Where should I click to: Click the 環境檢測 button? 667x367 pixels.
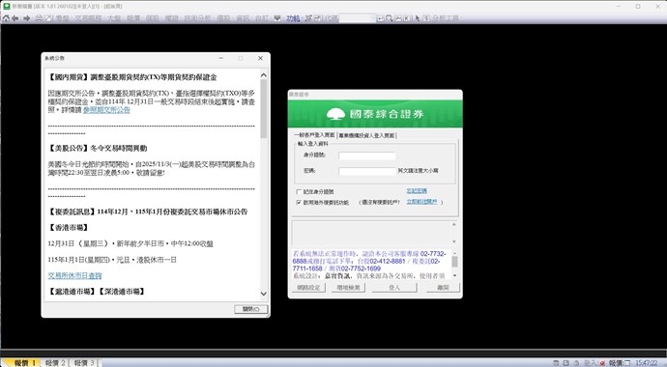point(348,288)
